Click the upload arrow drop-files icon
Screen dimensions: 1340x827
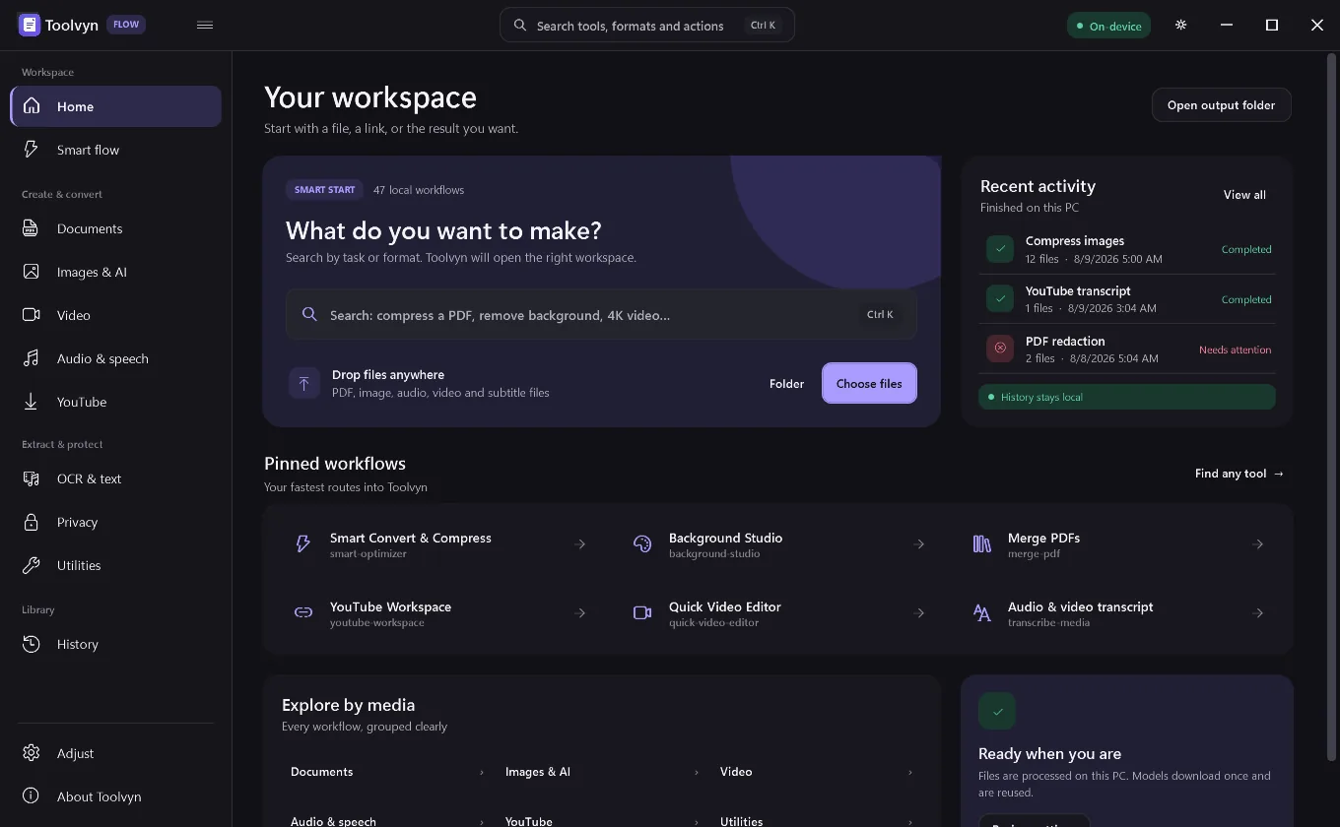click(x=303, y=384)
